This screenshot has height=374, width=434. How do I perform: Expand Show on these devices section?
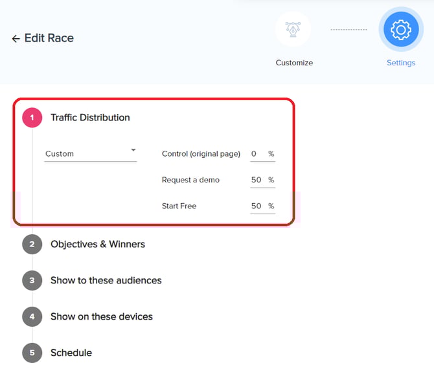[102, 317]
